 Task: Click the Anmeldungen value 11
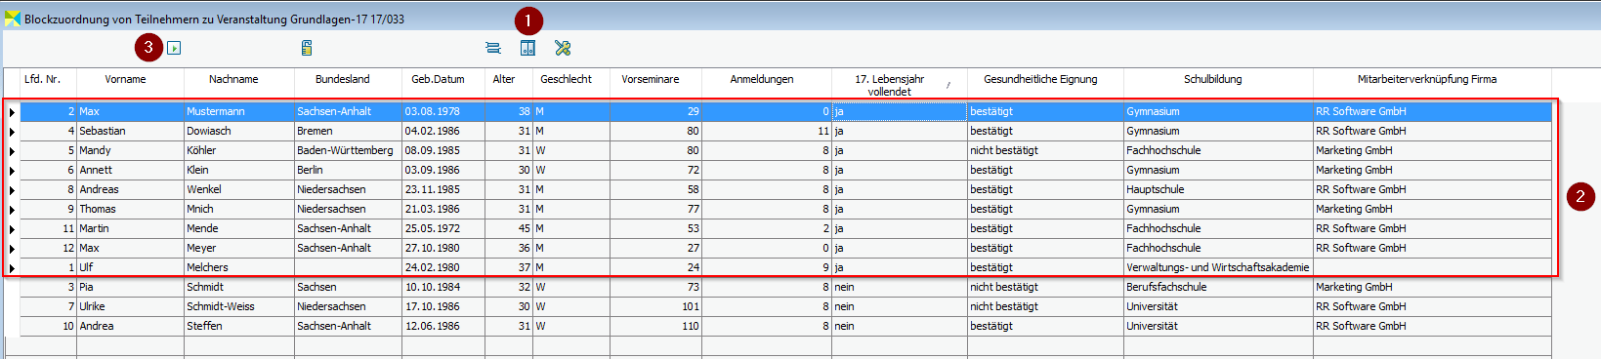click(767, 131)
